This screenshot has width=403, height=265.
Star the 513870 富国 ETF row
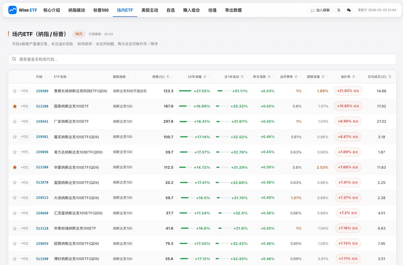pos(14,183)
